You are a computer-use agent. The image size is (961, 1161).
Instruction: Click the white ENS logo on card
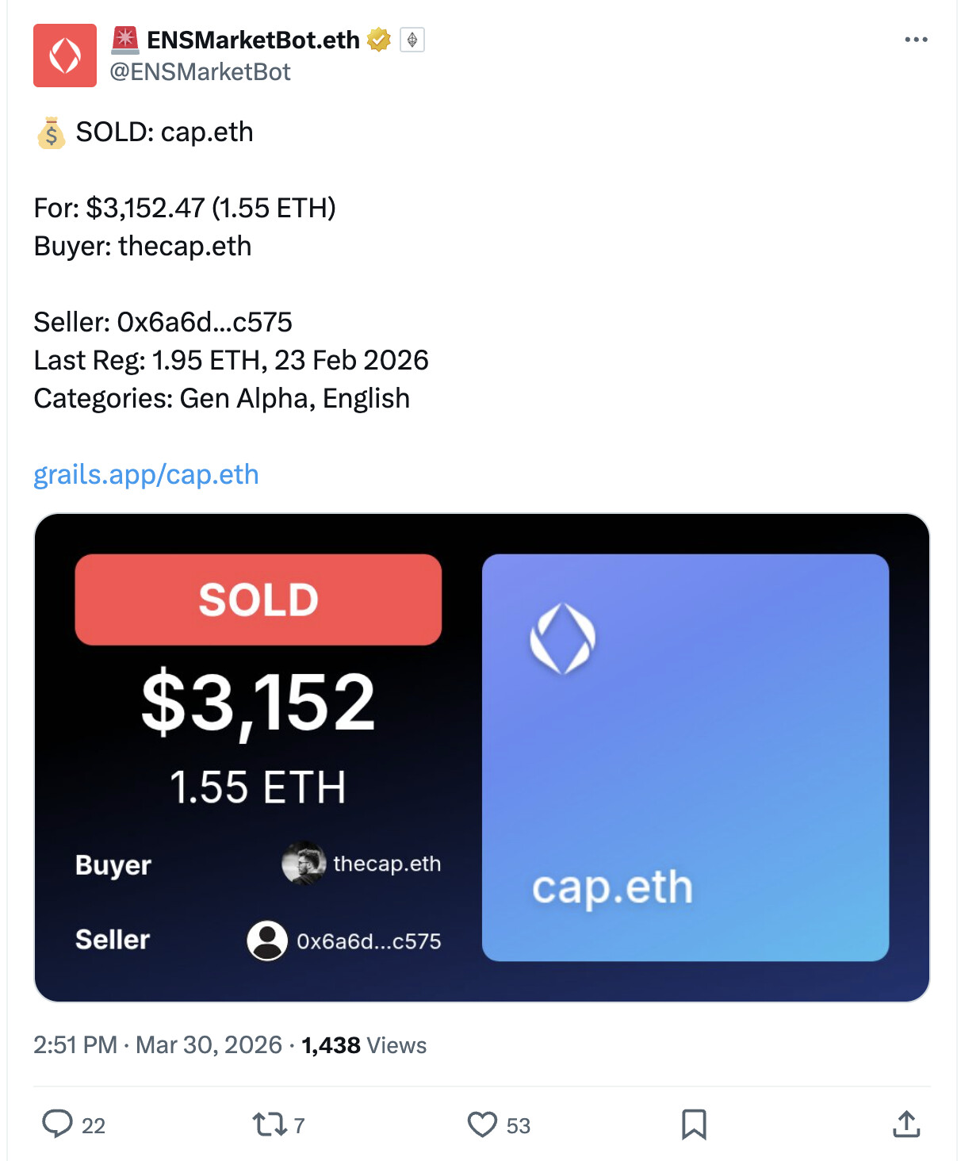562,638
